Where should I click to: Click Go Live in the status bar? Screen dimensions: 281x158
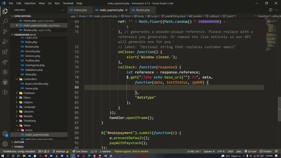pyautogui.click(x=250, y=151)
